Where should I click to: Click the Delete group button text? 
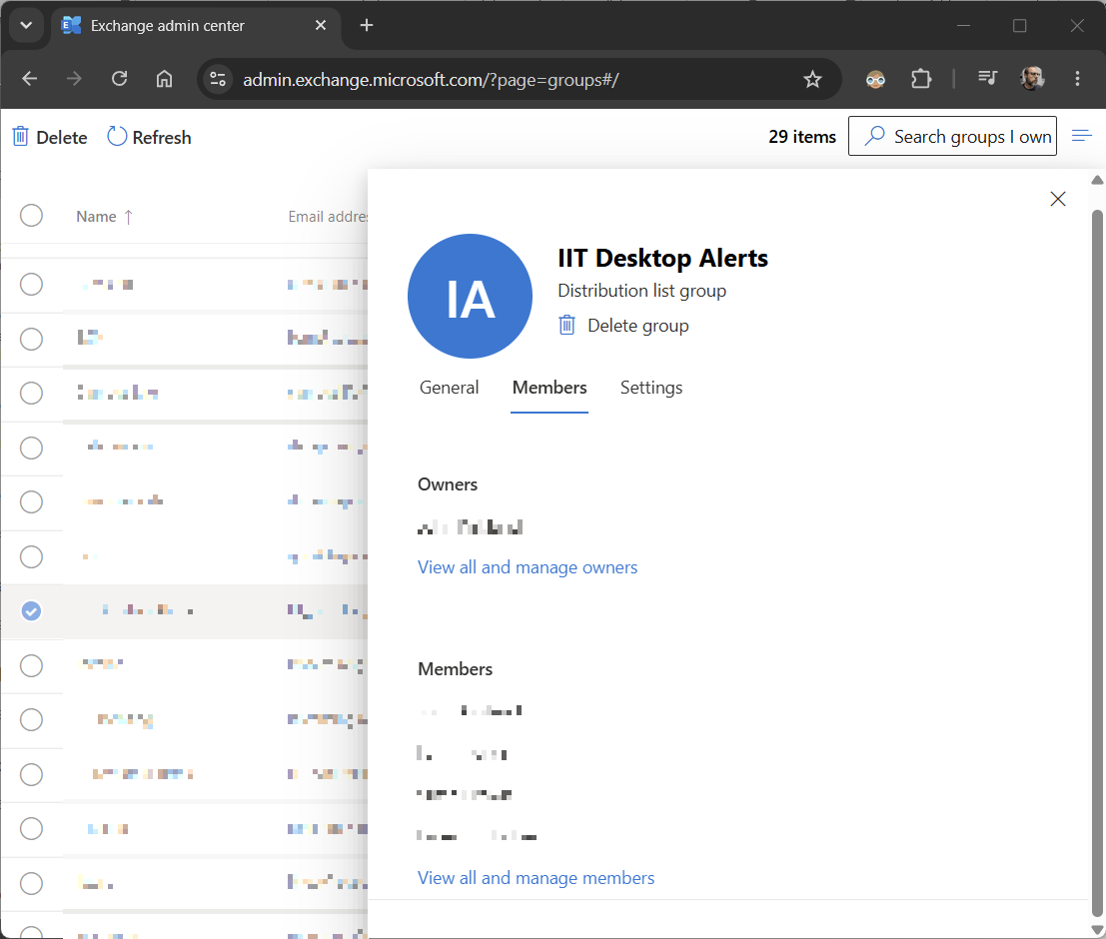tap(637, 326)
